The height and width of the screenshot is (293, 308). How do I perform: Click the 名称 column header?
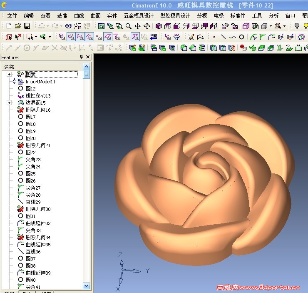pyautogui.click(x=40, y=67)
